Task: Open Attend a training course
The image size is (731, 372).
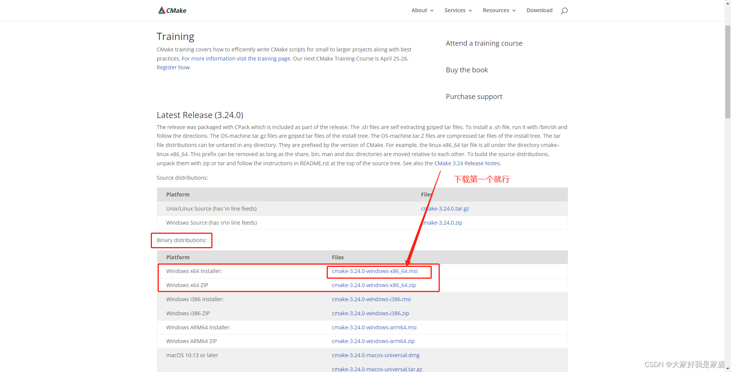Action: (x=484, y=43)
